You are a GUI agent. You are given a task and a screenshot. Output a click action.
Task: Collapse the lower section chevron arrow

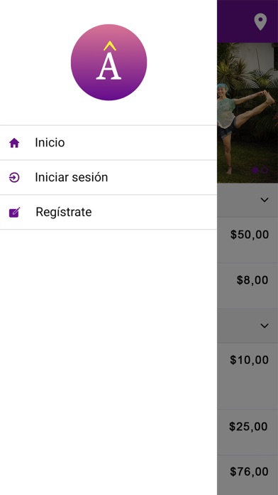[265, 326]
